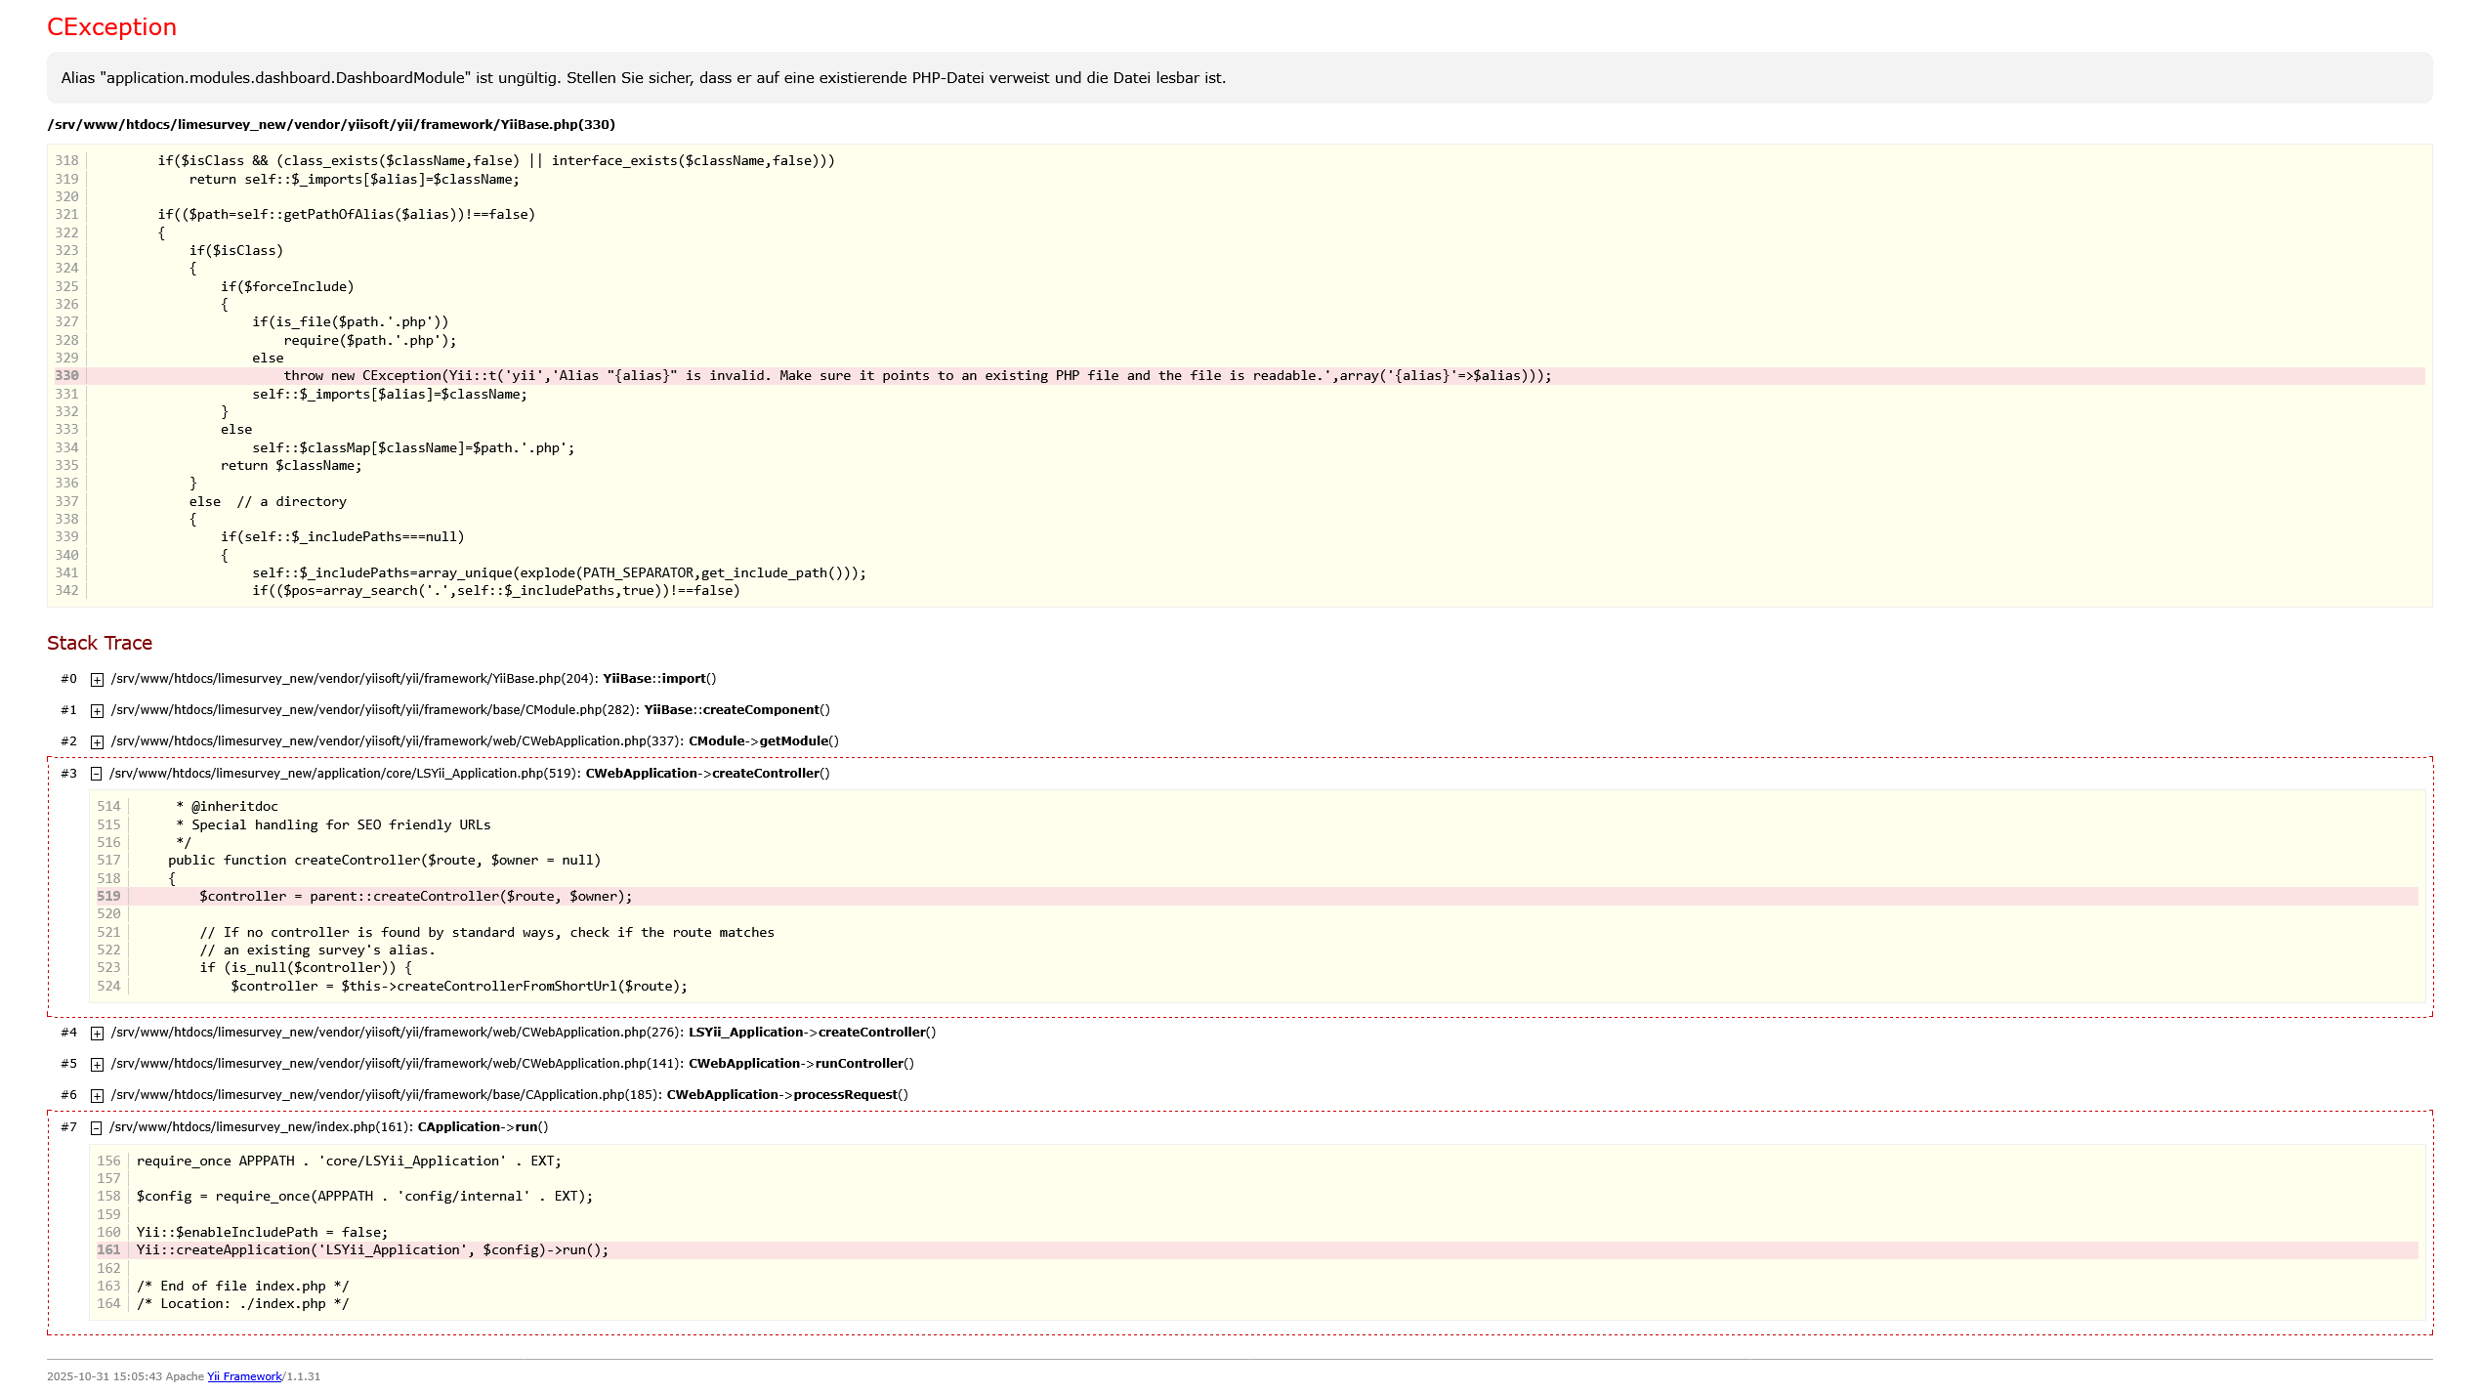Expand stack frame #4 plus icon
The width and height of the screenshot is (2480, 1394).
point(97,1033)
